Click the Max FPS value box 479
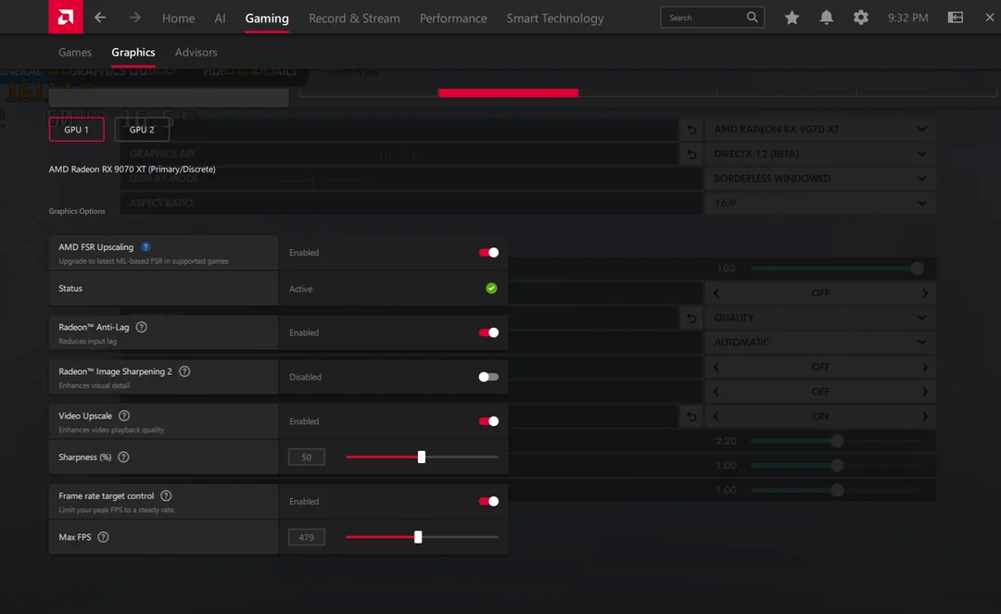Screen dimensions: 1001x614 pyautogui.click(x=307, y=537)
